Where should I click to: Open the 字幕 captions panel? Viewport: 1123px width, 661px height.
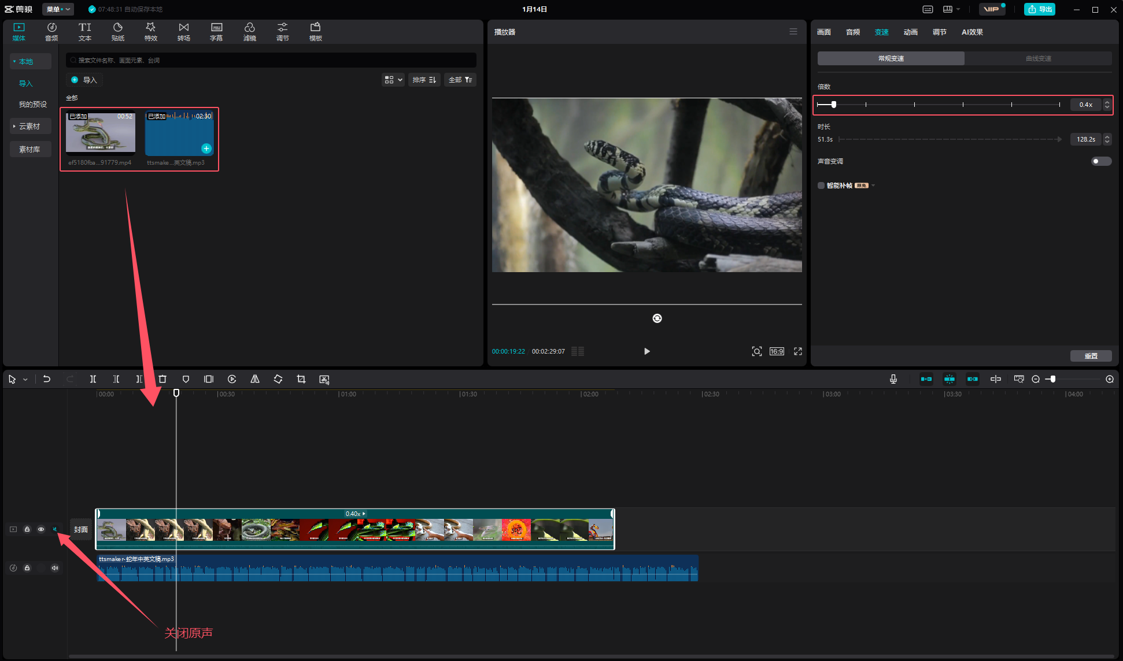click(x=216, y=32)
